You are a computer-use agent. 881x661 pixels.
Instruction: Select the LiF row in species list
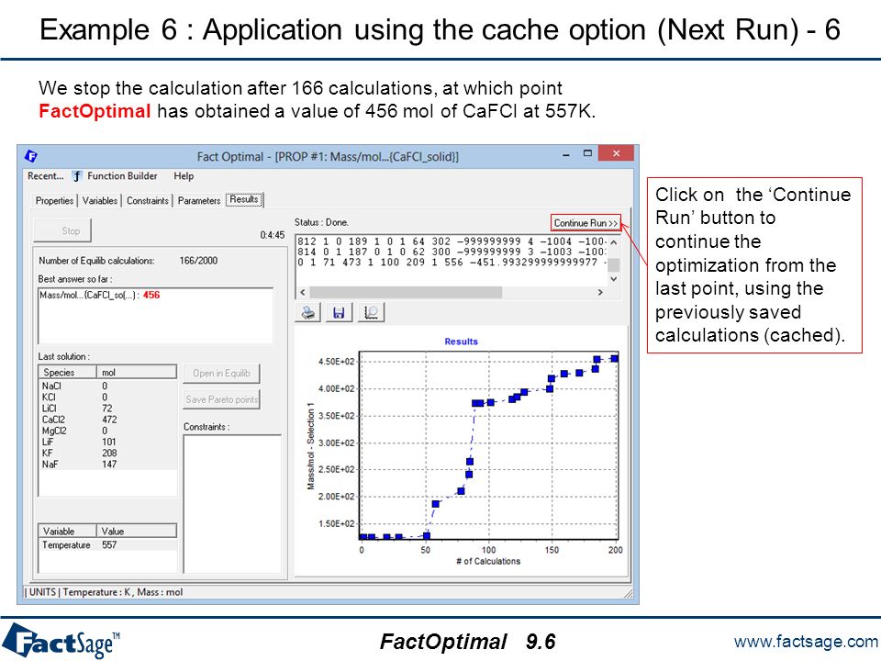[x=107, y=443]
